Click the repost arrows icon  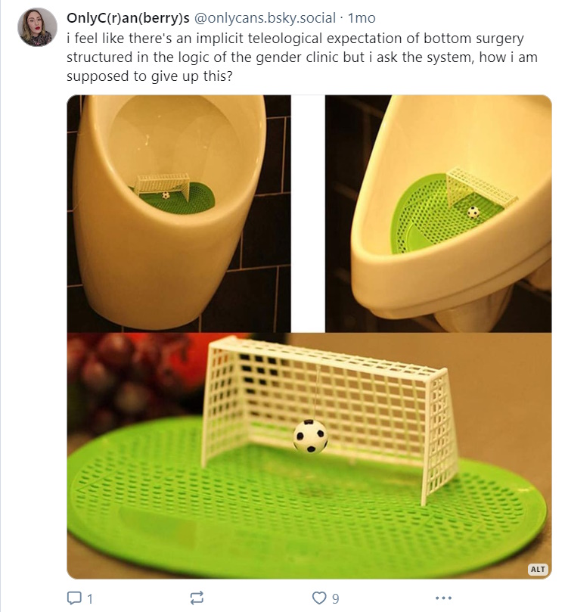197,598
